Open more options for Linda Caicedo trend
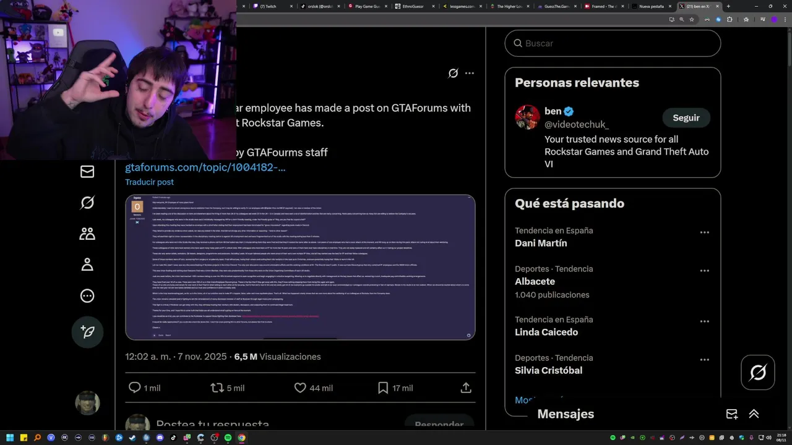Image resolution: width=792 pixels, height=445 pixels. (704, 321)
